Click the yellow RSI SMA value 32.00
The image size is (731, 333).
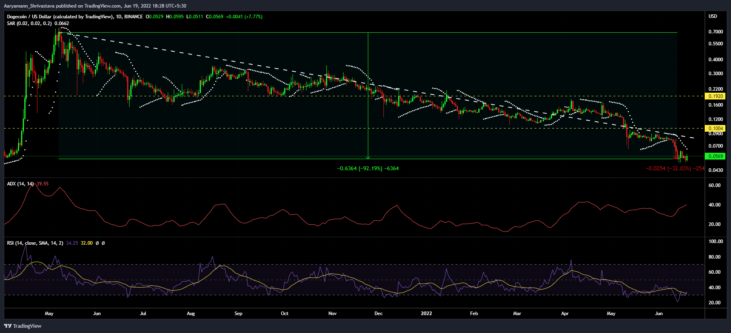click(x=87, y=243)
